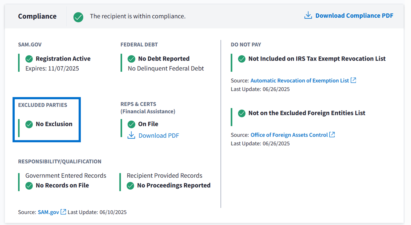Click the No Debt Reported check icon

click(131, 59)
